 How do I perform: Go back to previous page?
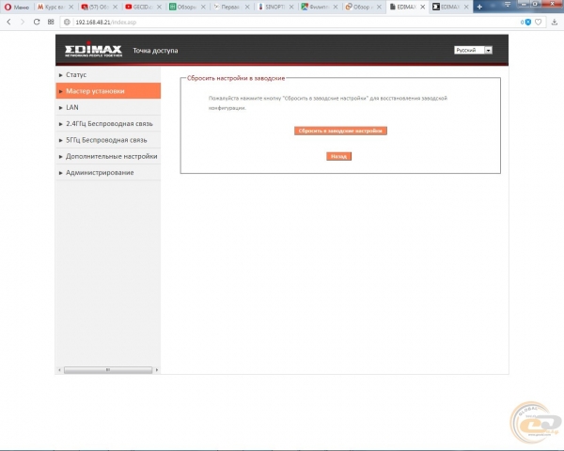(9, 22)
